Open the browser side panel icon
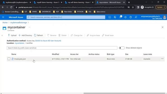The image size is (167, 94). [x=138, y=7]
